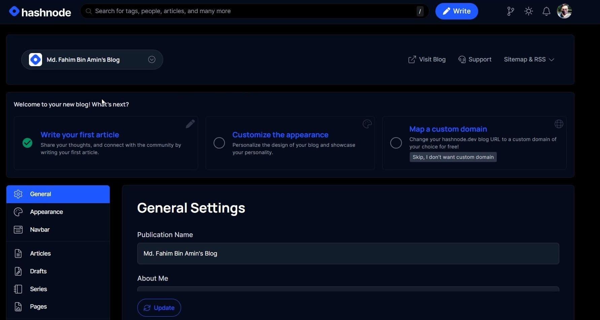Screen dimensions: 600x320
Task: Open the Pages sidebar tab
Action: coord(58,307)
